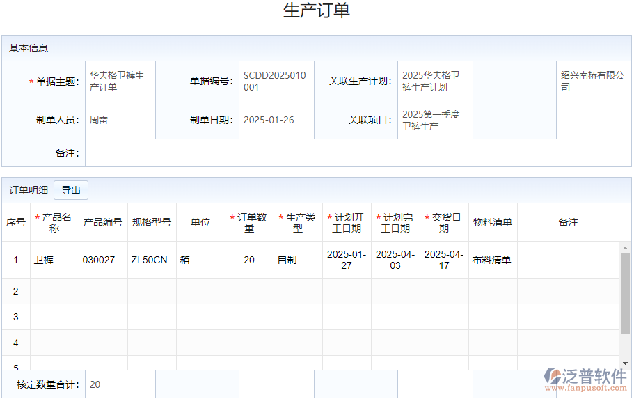Select row number 2 in order details

(x=16, y=291)
